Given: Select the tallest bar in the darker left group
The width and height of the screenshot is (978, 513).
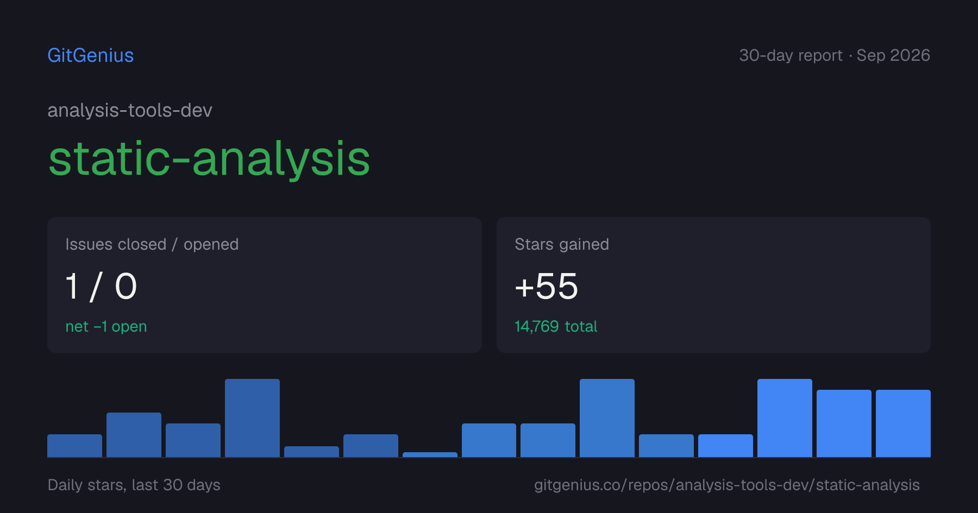Looking at the screenshot, I should point(252,418).
